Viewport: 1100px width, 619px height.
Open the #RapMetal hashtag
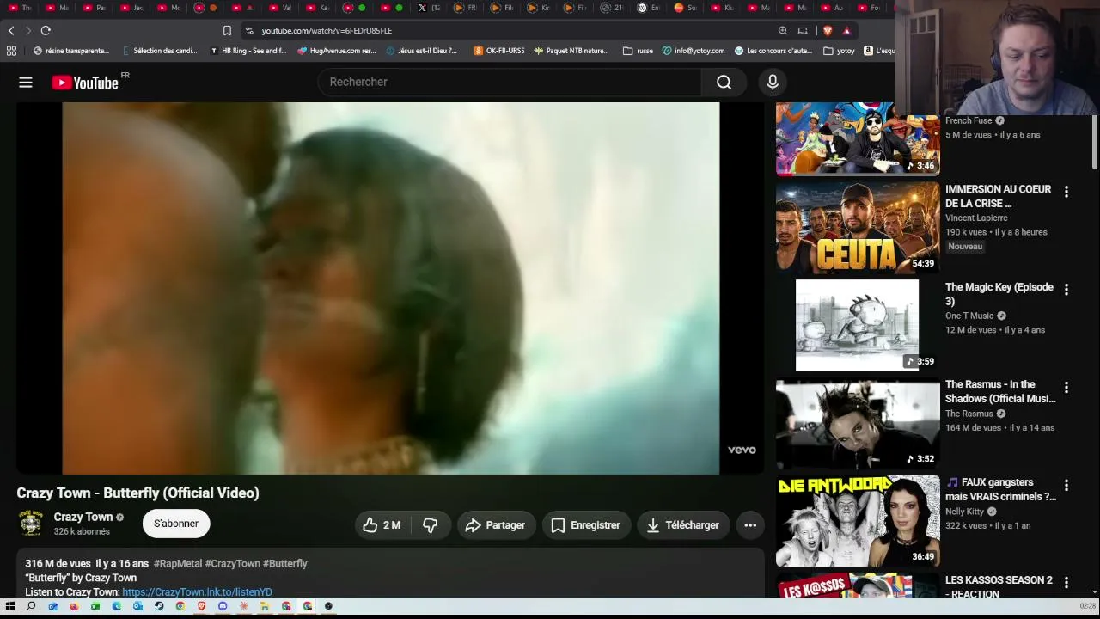(x=178, y=564)
